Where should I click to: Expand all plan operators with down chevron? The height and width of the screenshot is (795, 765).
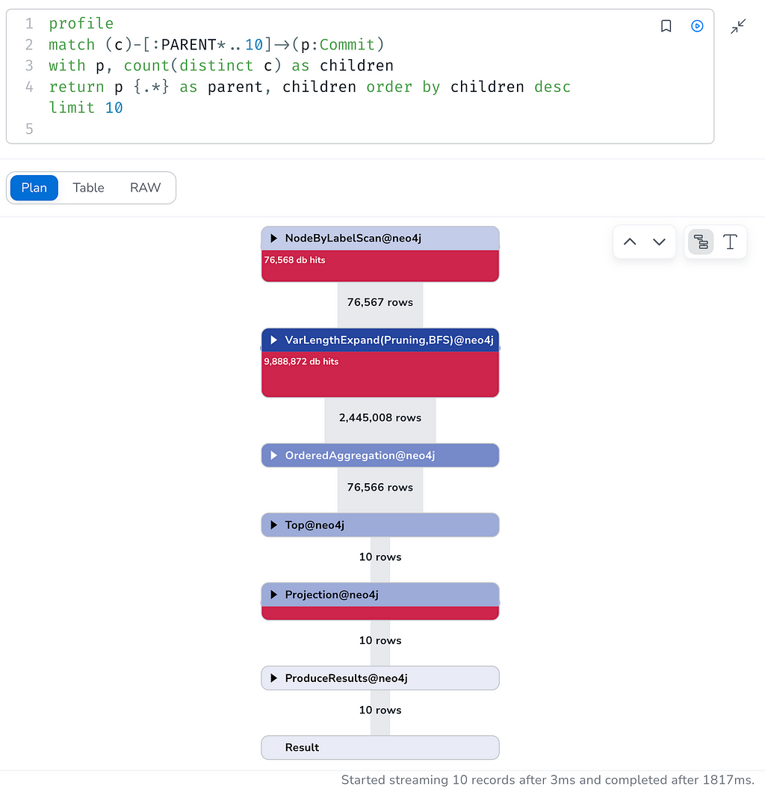click(x=659, y=242)
